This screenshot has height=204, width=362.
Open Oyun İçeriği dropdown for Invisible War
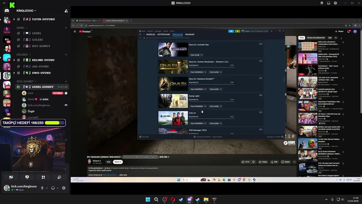coord(197,55)
